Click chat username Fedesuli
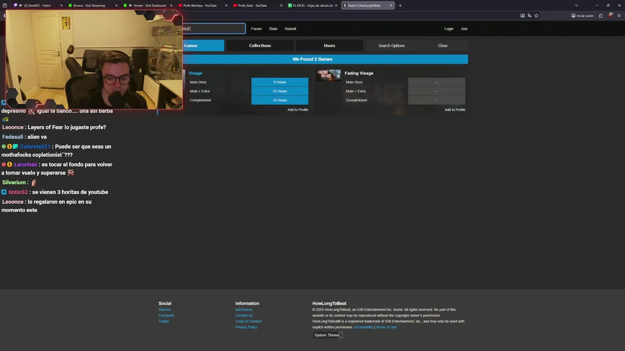This screenshot has width=625, height=351. tap(13, 137)
